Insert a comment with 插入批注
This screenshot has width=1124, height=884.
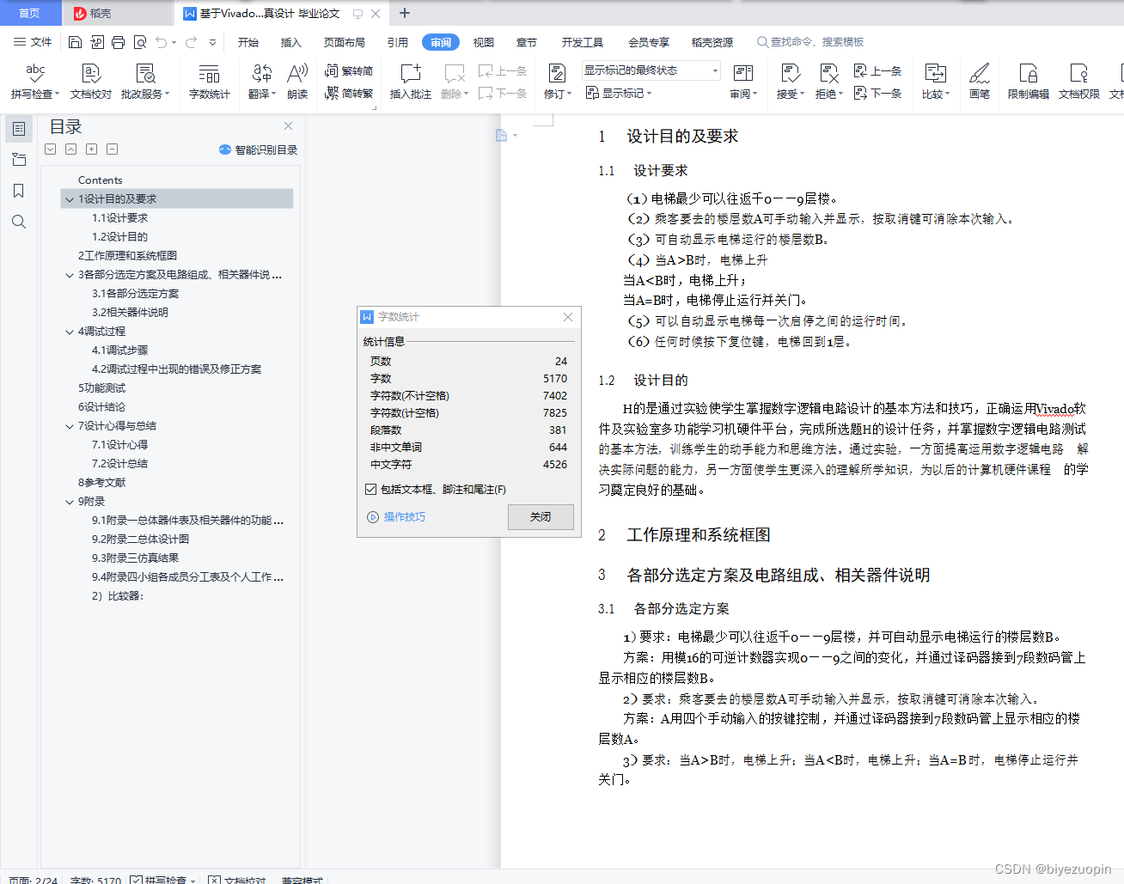click(410, 82)
